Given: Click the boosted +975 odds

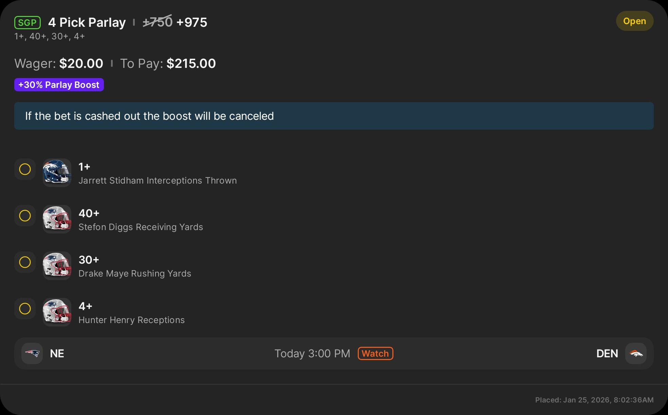Looking at the screenshot, I should click(x=192, y=22).
